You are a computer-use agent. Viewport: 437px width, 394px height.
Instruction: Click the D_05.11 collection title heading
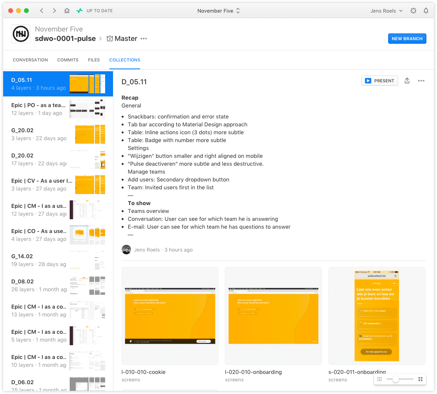point(134,81)
